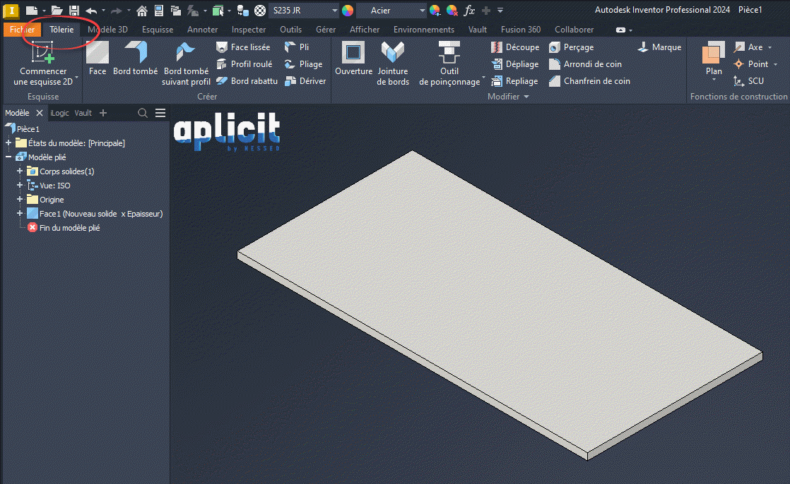The image size is (790, 484).
Task: Expand the Modifier panel dropdown
Action: (526, 97)
